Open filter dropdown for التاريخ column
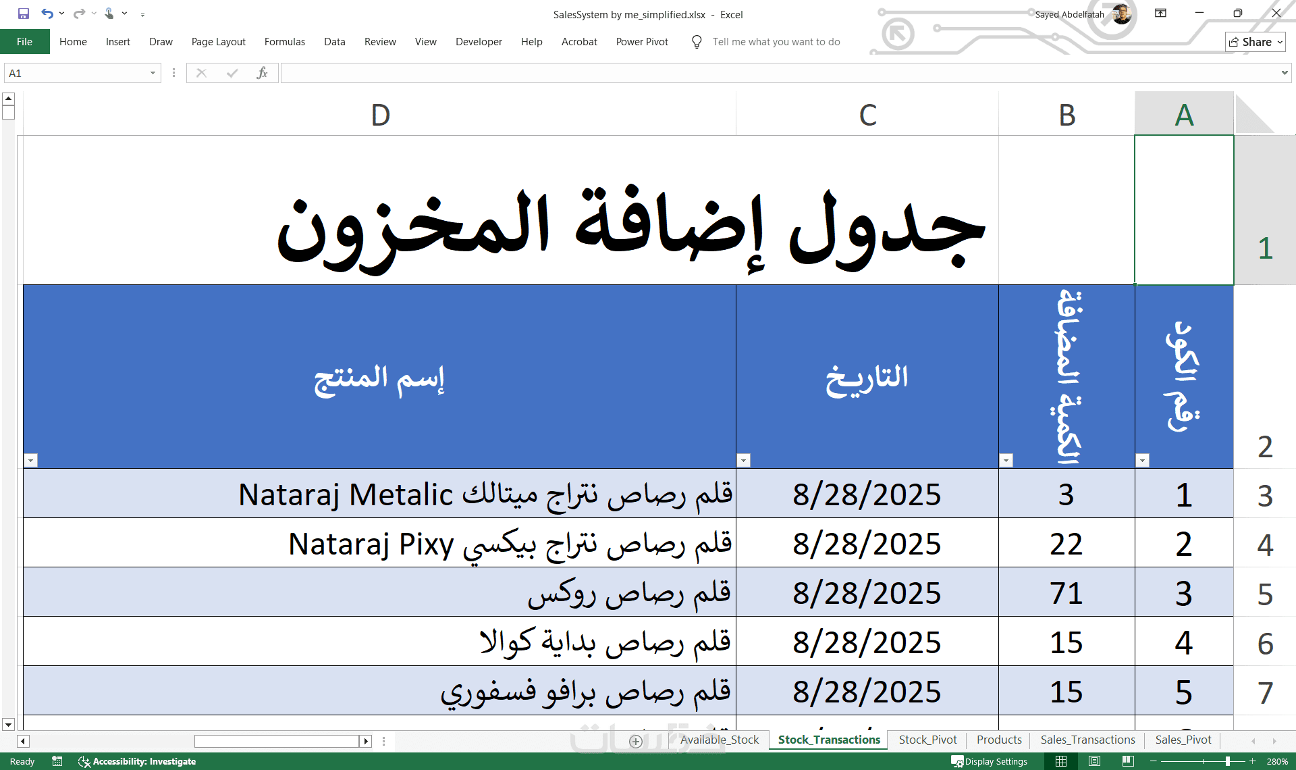This screenshot has height=770, width=1296. (x=743, y=461)
